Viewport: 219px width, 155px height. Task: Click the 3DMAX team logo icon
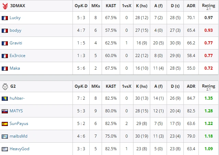pyautogui.click(x=5, y=6)
